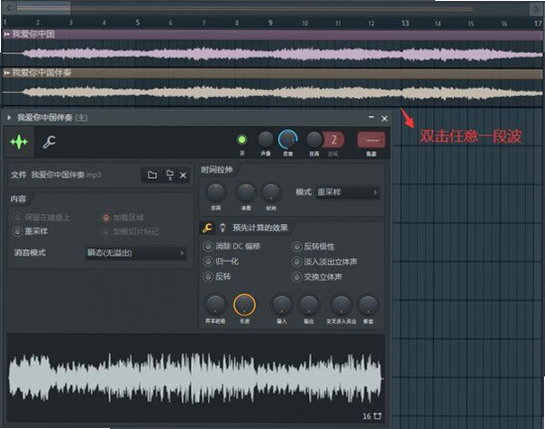Open the load sample folder icon
Screen dimensions: 545x429
152,175
